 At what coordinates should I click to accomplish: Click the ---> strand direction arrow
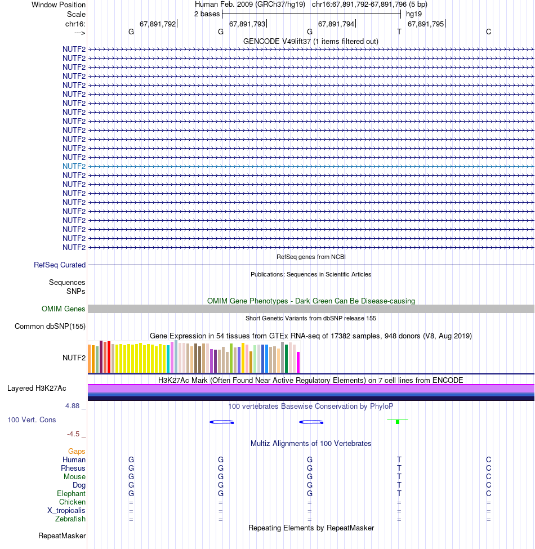[x=79, y=33]
